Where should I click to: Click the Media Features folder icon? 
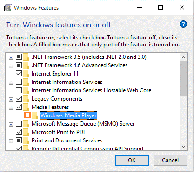[26, 107]
